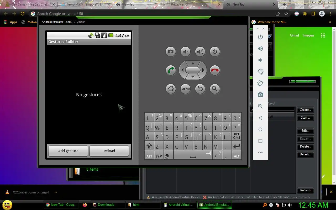The height and width of the screenshot is (210, 336).
Task: Click Edit... button in AVD Manager
Action: click(x=305, y=131)
